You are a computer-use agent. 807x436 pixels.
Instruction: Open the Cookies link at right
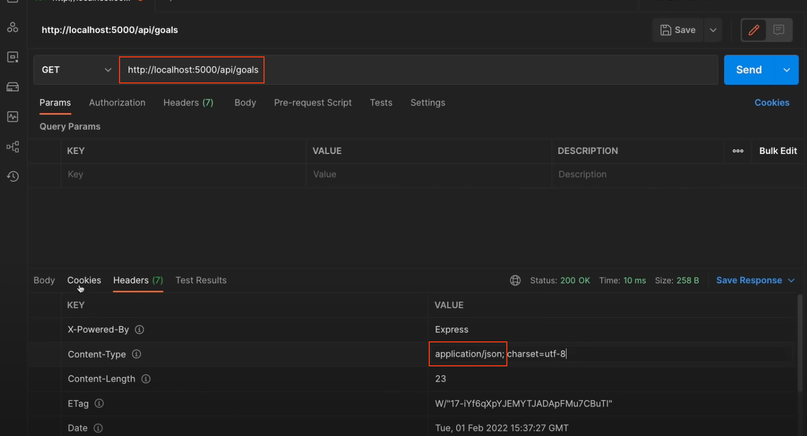point(772,103)
